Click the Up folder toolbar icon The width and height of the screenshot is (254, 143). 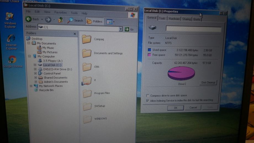click(x=61, y=20)
